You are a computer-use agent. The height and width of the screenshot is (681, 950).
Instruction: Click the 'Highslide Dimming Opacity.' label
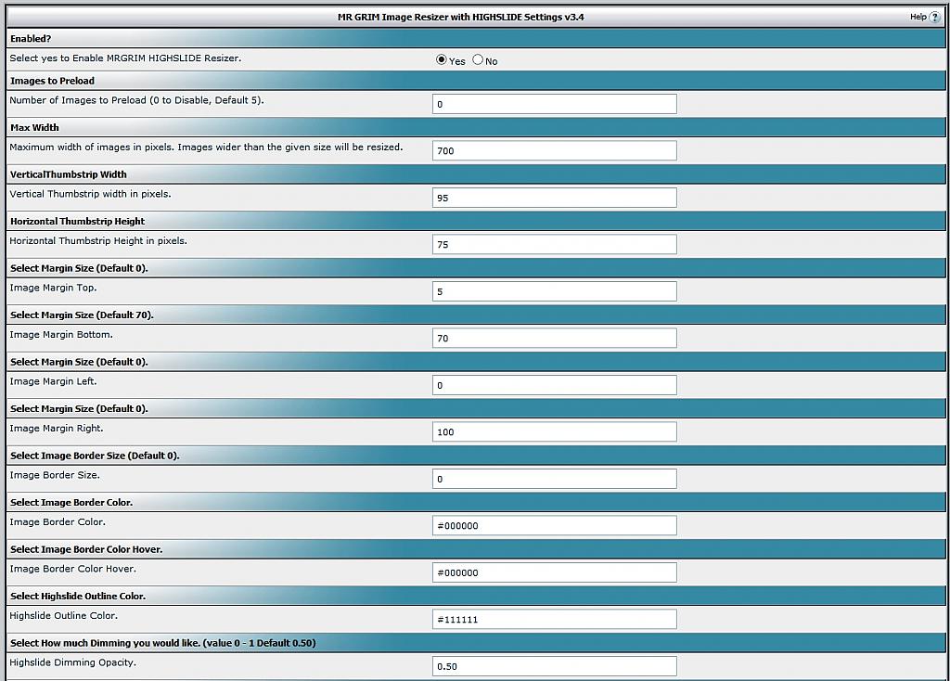click(x=72, y=662)
